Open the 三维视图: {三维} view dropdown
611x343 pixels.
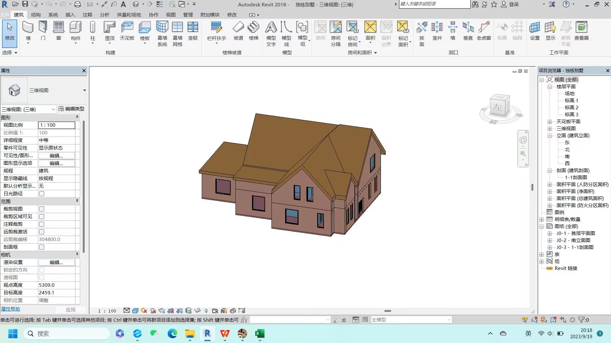tap(53, 109)
